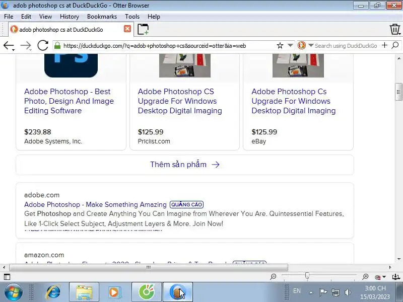Click the QUẢNG CÁO ad badge
Image resolution: width=403 pixels, height=302 pixels.
[x=186, y=204]
